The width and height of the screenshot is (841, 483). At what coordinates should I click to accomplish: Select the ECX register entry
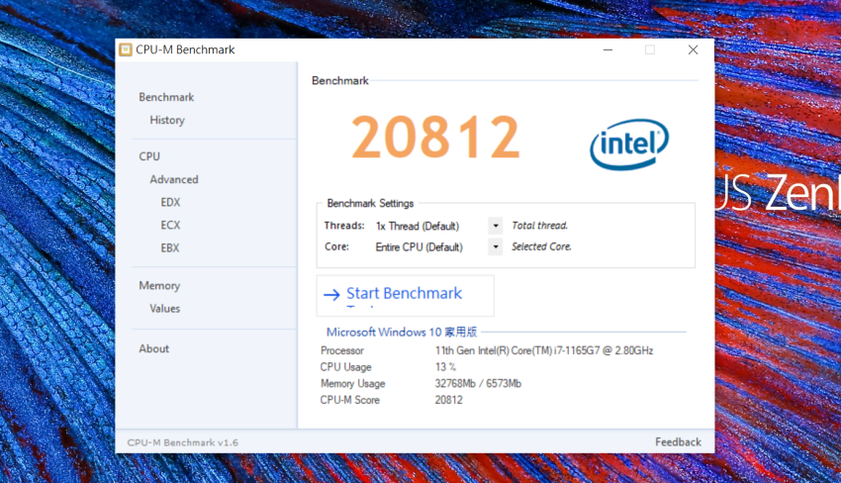point(170,226)
